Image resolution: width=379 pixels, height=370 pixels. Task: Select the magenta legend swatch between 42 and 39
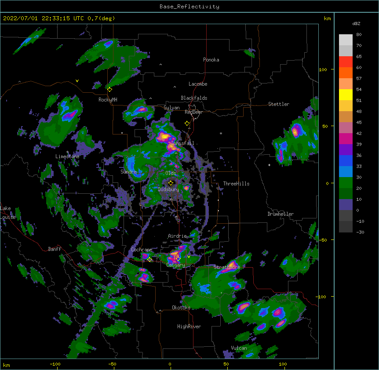(x=346, y=138)
